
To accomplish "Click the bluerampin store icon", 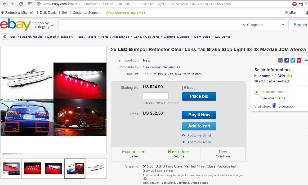I will coord(274,106).
